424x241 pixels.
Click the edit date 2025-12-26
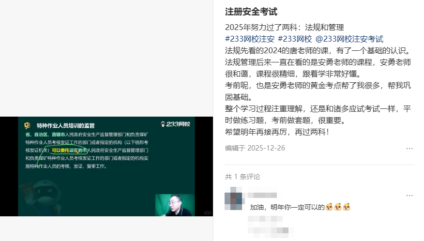266,148
